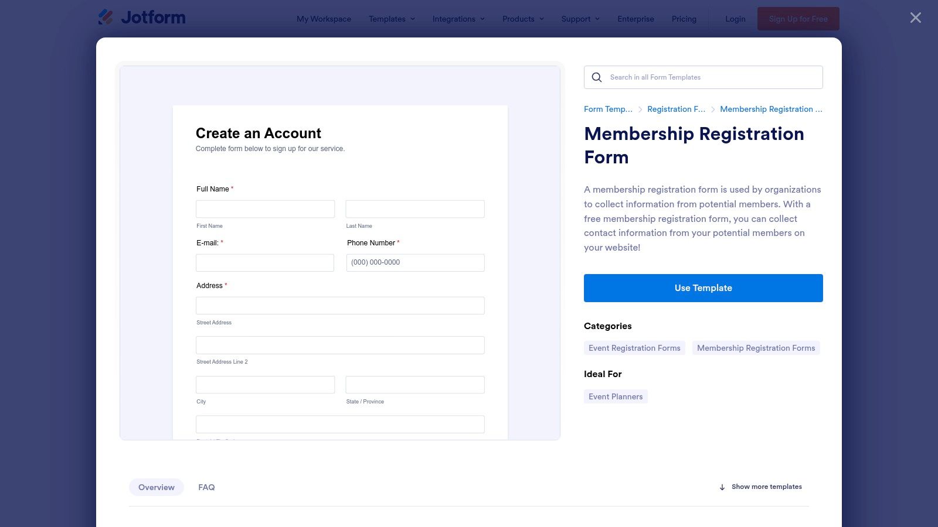Click the Event Registration Forms category tag
Image resolution: width=938 pixels, height=527 pixels.
pyautogui.click(x=634, y=347)
